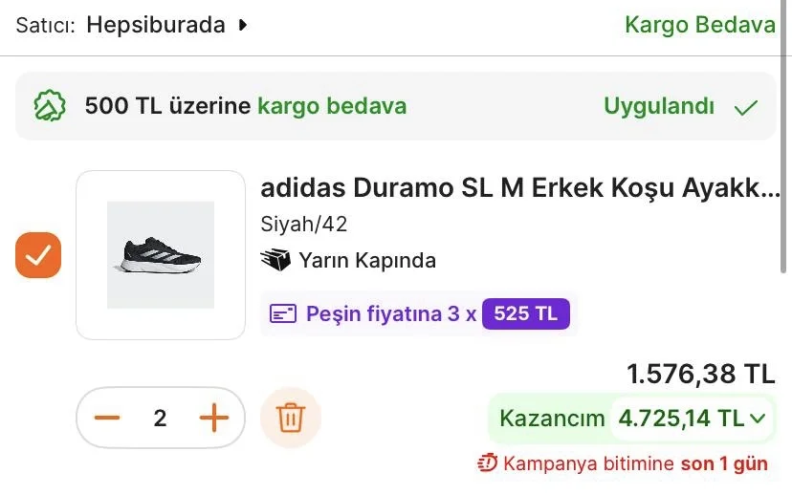
Task: Uncheck the adidas Duramo item checkbox
Action: [x=38, y=255]
